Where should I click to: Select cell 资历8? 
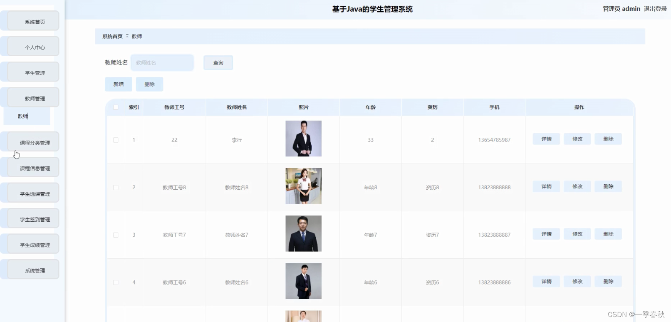point(432,187)
